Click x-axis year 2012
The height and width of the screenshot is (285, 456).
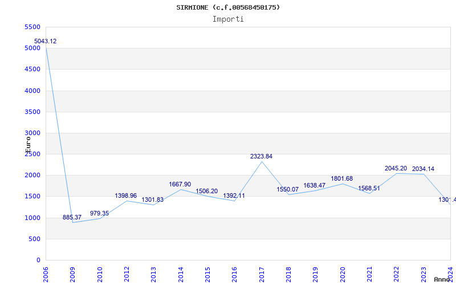(x=127, y=275)
